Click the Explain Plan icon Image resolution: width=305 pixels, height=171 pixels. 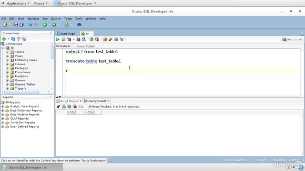[69, 39]
